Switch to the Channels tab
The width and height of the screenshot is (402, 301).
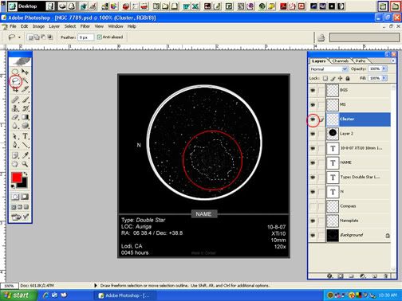(x=341, y=61)
